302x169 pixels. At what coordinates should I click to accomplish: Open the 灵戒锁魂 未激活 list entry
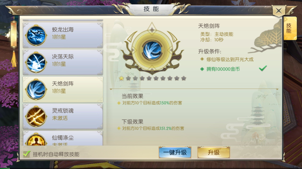click(x=63, y=116)
